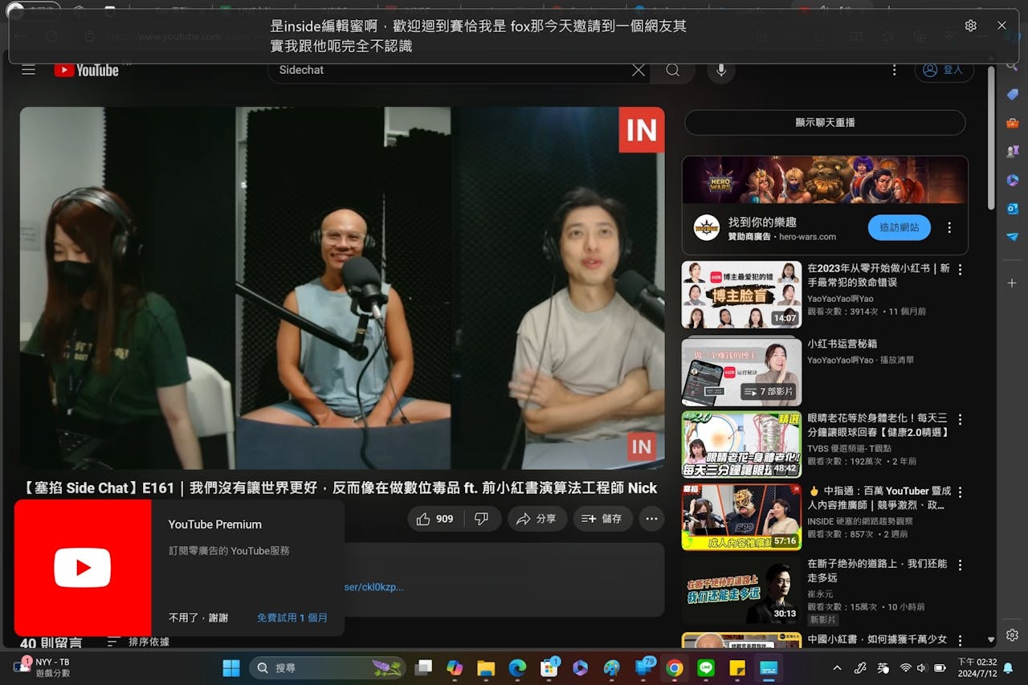Open menu for 中指通 video
The image size is (1028, 685).
960,491
